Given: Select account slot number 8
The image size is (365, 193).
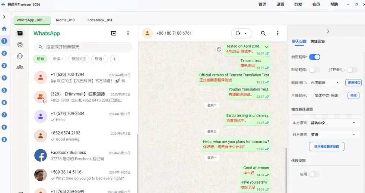Looking at the screenshot, I should click(4, 127).
